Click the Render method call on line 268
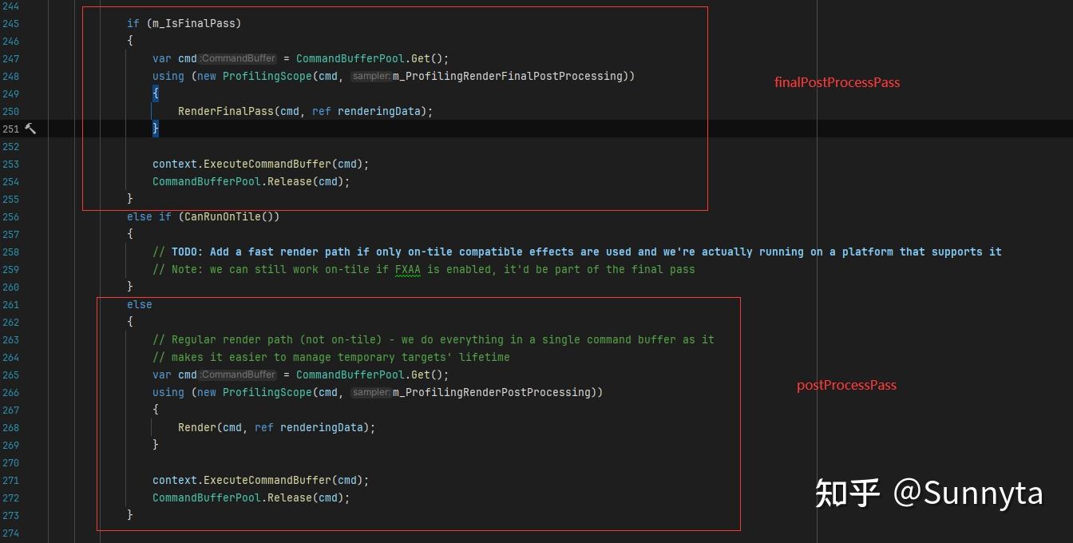1073x543 pixels. point(196,427)
